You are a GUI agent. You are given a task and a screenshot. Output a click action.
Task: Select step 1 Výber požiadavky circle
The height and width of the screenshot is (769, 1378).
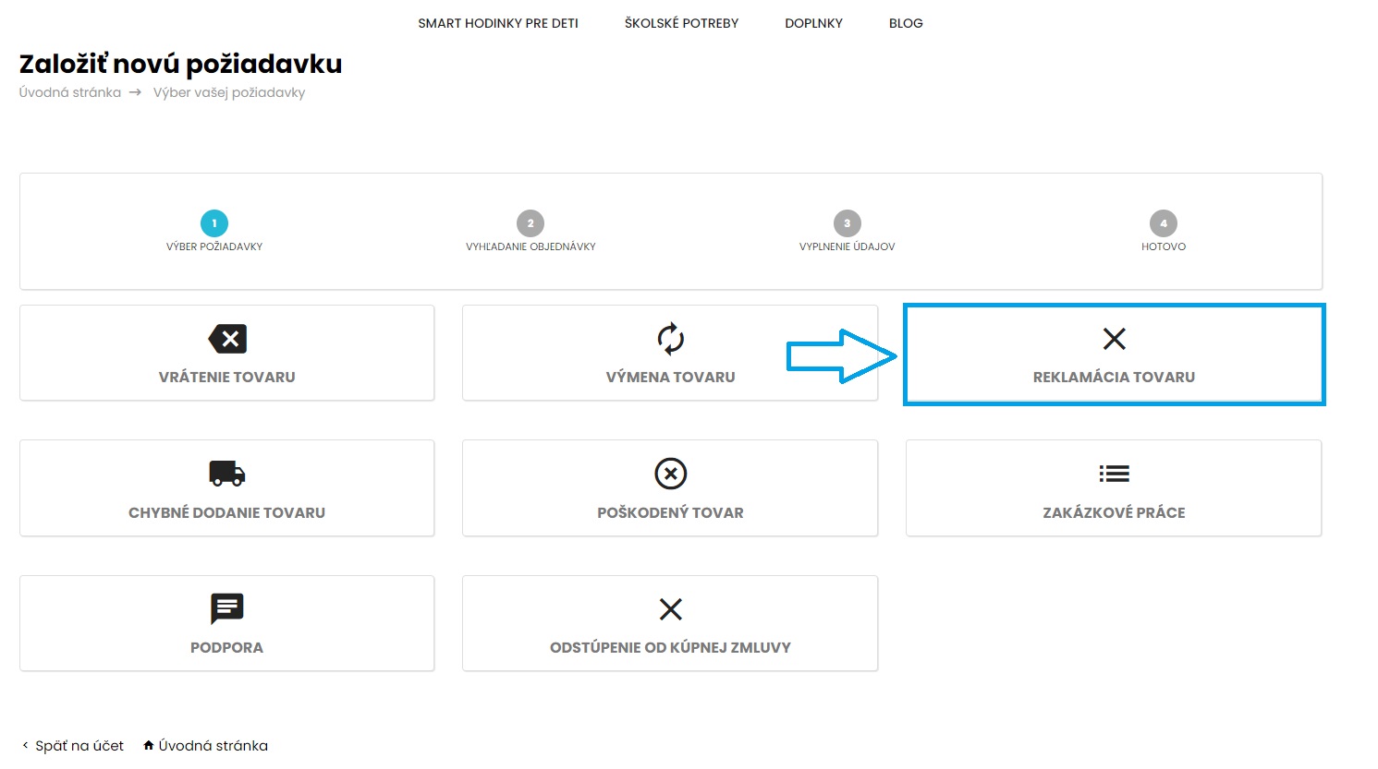(214, 223)
